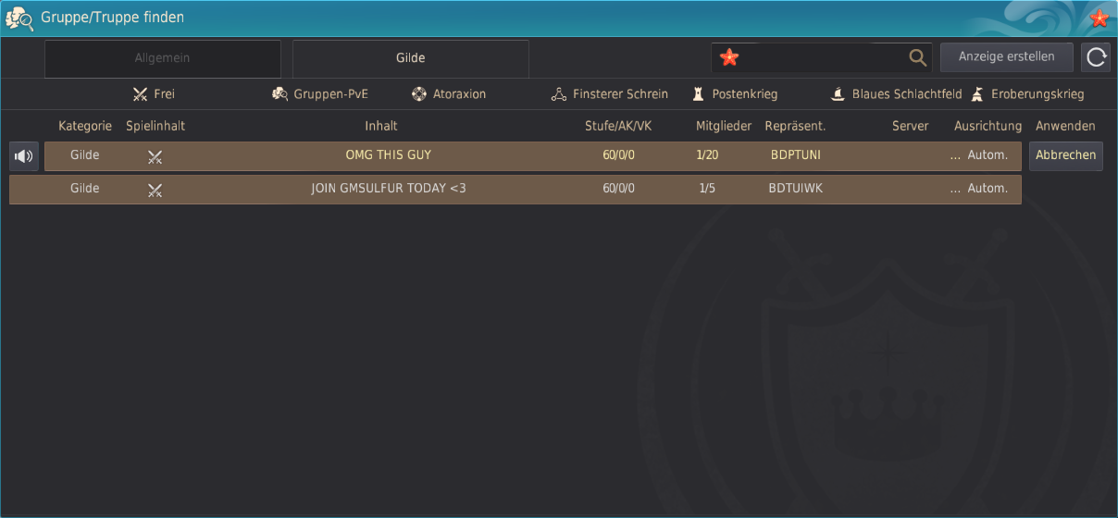Sort by Stufe/AK/VK column header

click(618, 126)
